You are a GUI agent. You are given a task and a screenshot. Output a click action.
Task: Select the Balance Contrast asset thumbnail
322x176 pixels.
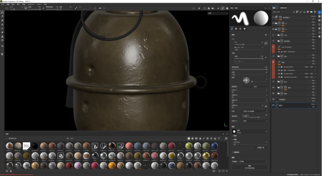pos(26,146)
